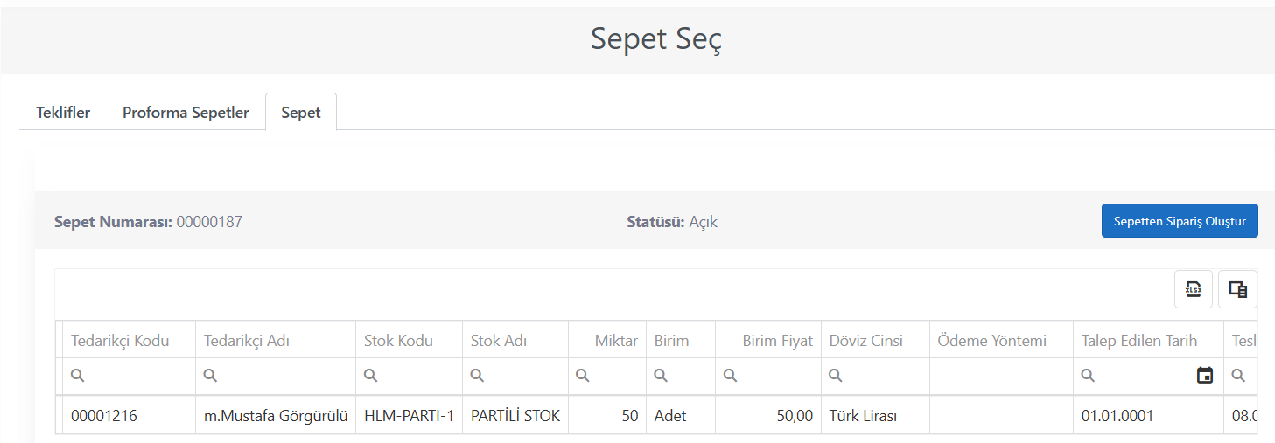
Task: Click search icon in Birim filter
Action: click(661, 376)
